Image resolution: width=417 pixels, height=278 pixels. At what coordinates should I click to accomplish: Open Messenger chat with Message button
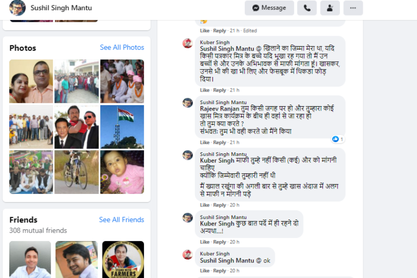pos(269,8)
